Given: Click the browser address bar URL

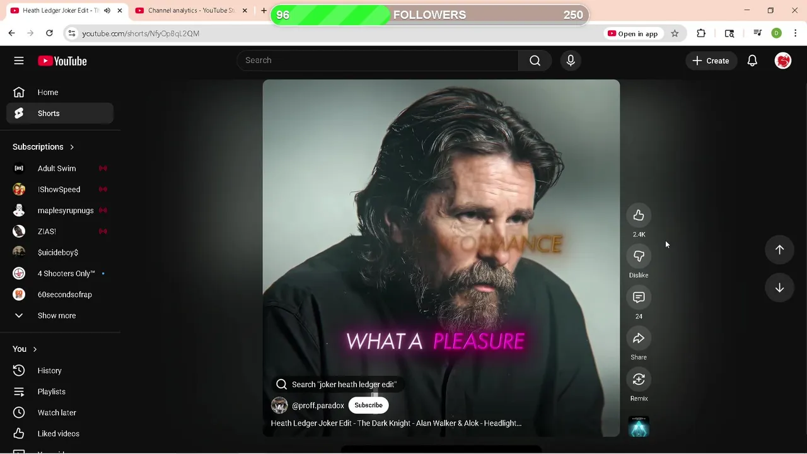Looking at the screenshot, I should [141, 33].
